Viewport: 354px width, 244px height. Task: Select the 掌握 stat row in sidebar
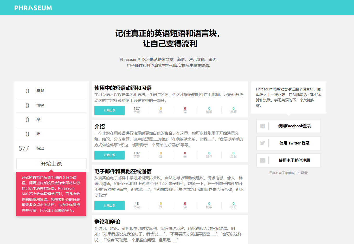51,91
